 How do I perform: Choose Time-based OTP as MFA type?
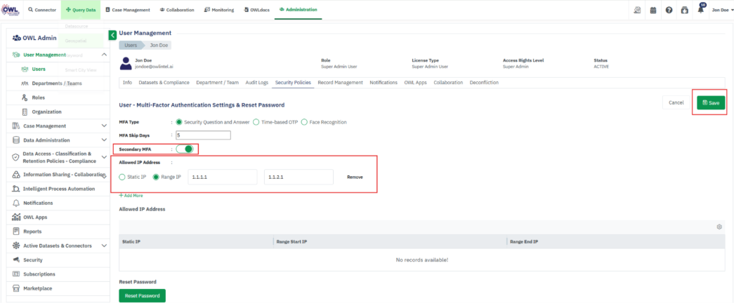pos(256,122)
